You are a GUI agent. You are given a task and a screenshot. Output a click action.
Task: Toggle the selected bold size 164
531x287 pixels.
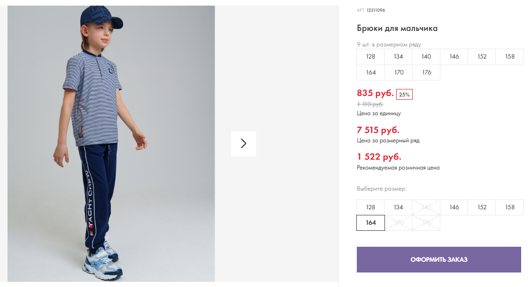370,223
